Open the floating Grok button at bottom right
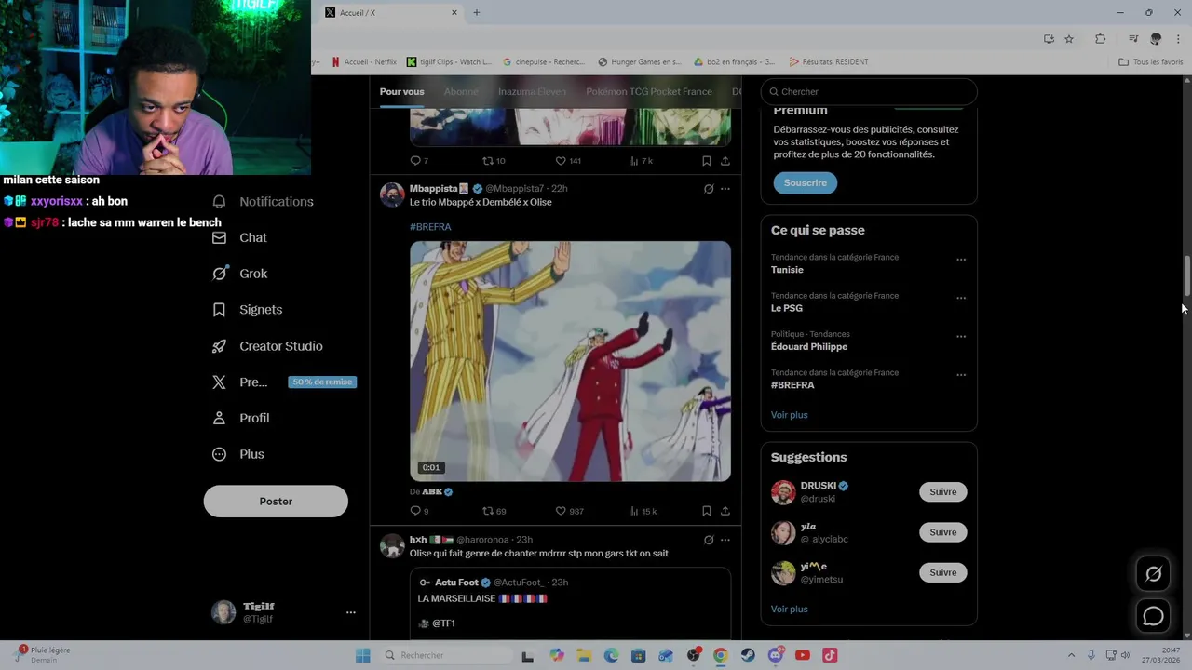 [1153, 574]
